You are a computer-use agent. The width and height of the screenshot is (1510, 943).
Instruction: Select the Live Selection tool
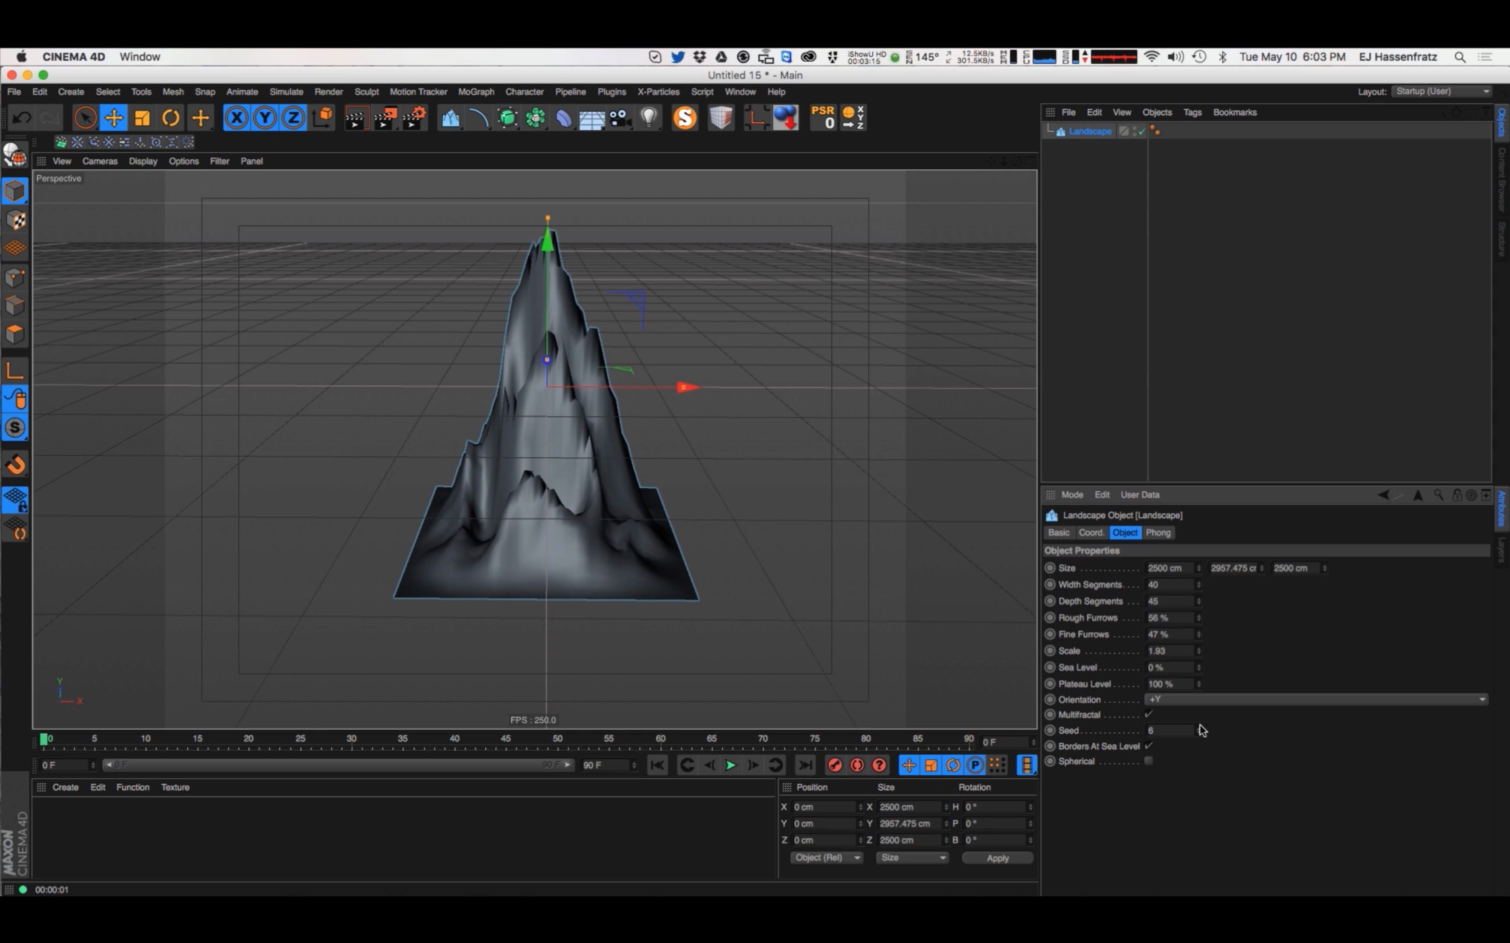[85, 118]
